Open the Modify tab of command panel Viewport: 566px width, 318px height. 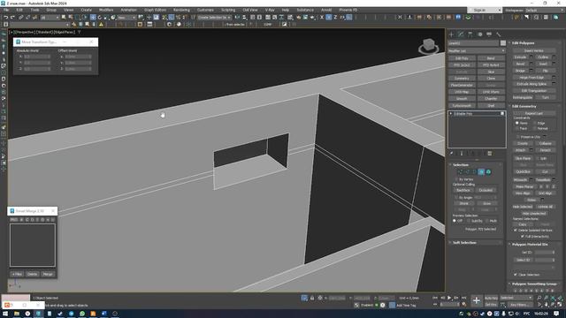tap(461, 34)
